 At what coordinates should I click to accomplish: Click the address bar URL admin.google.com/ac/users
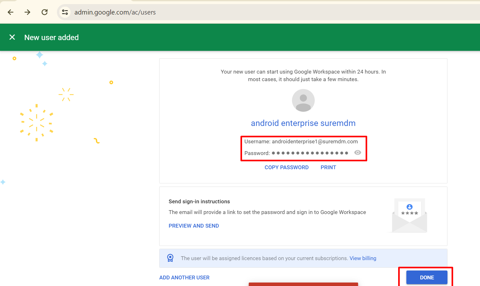pos(115,12)
